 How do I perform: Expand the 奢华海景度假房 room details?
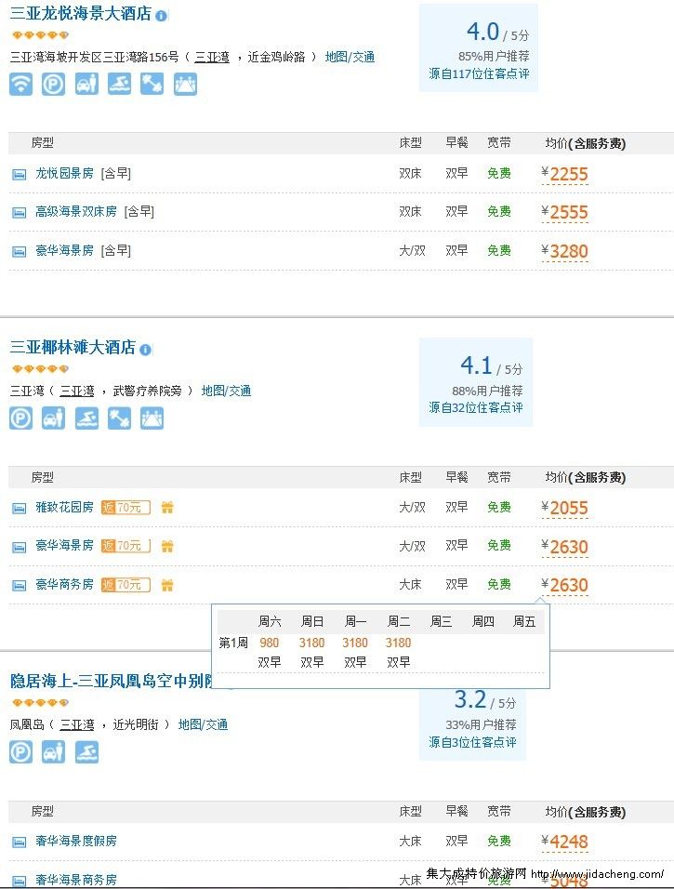click(x=75, y=841)
